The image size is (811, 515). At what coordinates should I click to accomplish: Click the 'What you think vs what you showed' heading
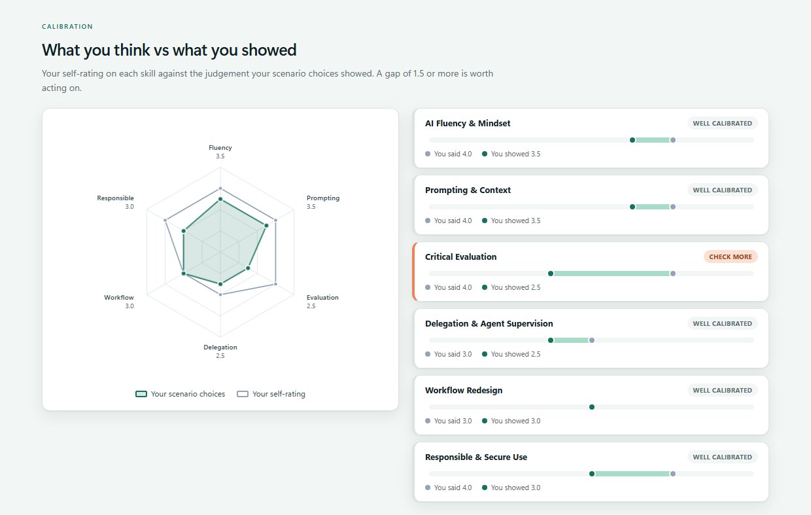[x=169, y=50]
